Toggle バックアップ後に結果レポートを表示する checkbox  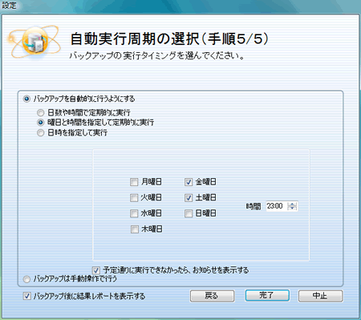click(26, 296)
